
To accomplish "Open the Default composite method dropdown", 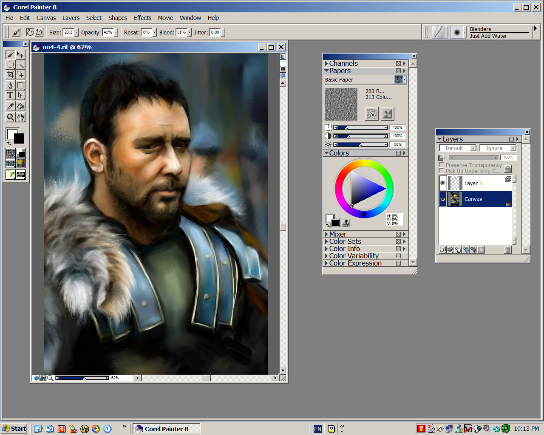I will (458, 148).
